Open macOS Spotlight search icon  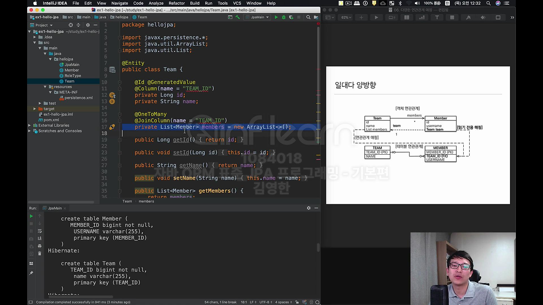pyautogui.click(x=488, y=3)
